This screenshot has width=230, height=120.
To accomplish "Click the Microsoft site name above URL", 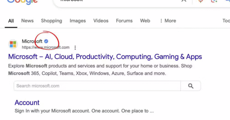I will click(x=32, y=41).
